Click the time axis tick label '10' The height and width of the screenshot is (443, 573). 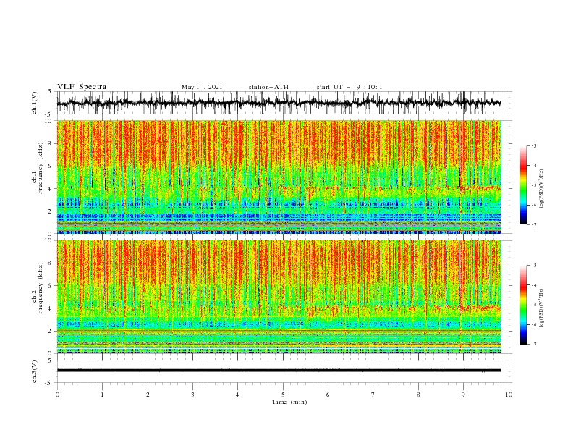(x=509, y=395)
